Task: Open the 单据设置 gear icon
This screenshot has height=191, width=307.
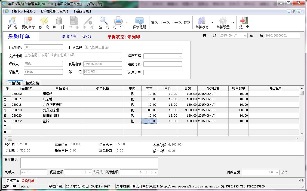Action: tap(223, 21)
